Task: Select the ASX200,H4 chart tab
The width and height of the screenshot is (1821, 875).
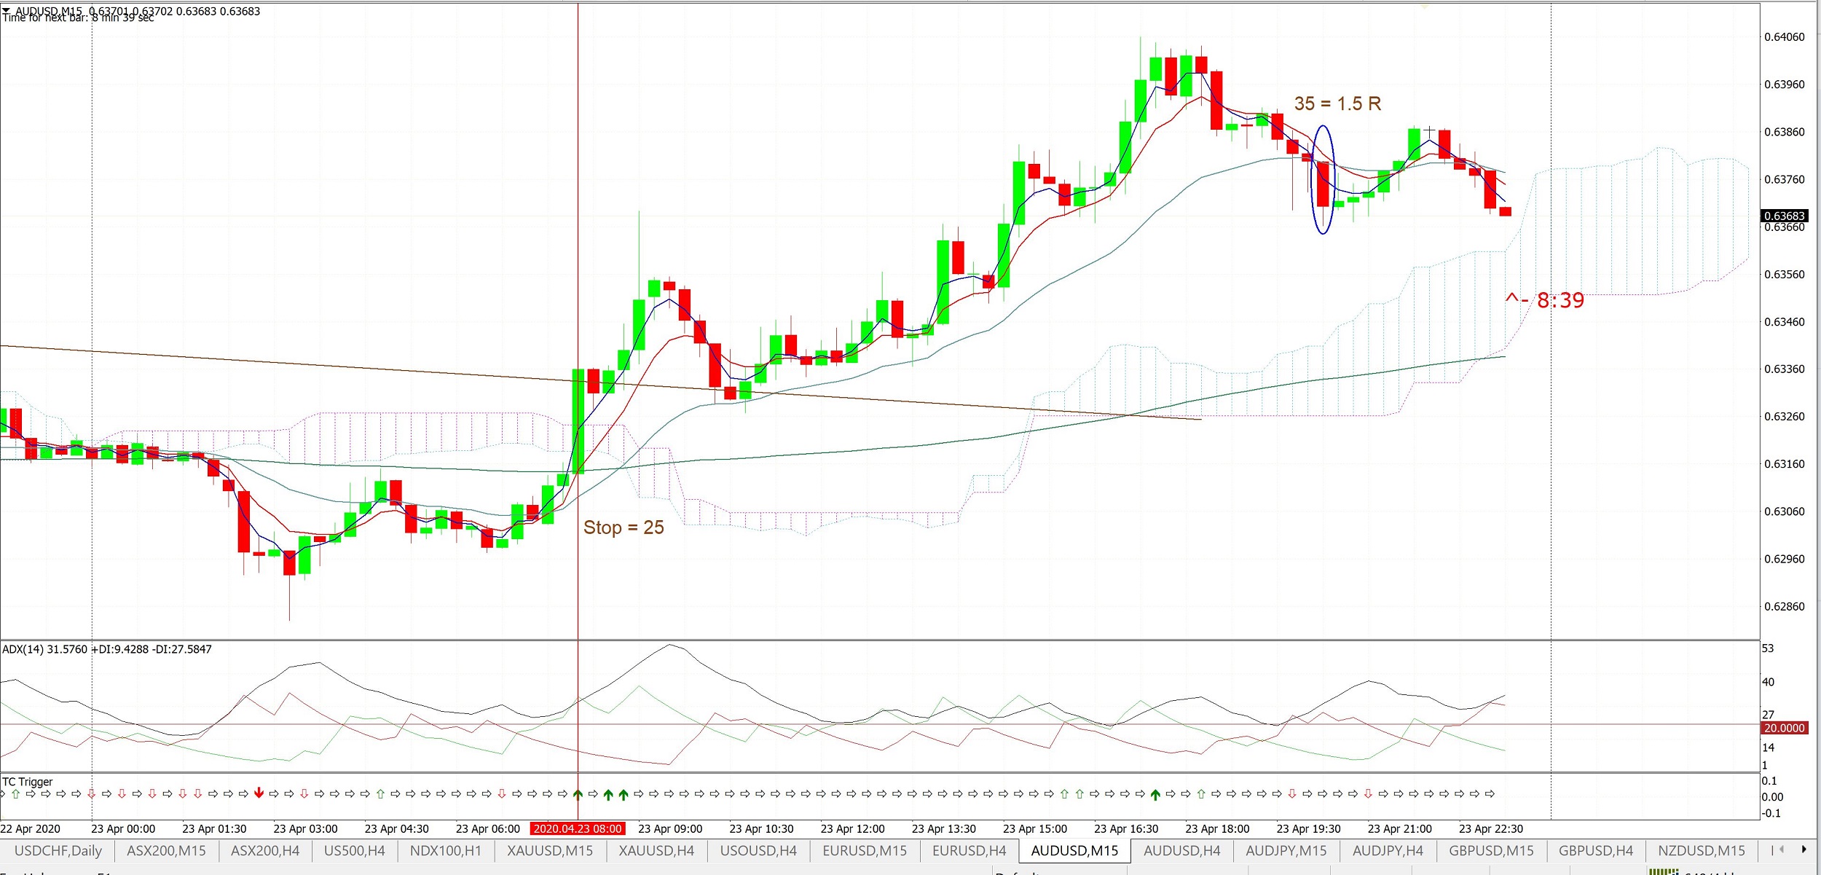Action: (x=265, y=850)
